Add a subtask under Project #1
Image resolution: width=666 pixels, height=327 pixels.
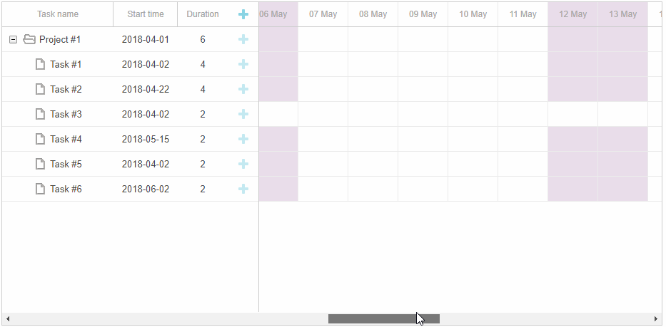coord(243,39)
